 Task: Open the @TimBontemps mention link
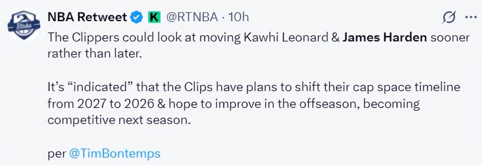point(115,153)
